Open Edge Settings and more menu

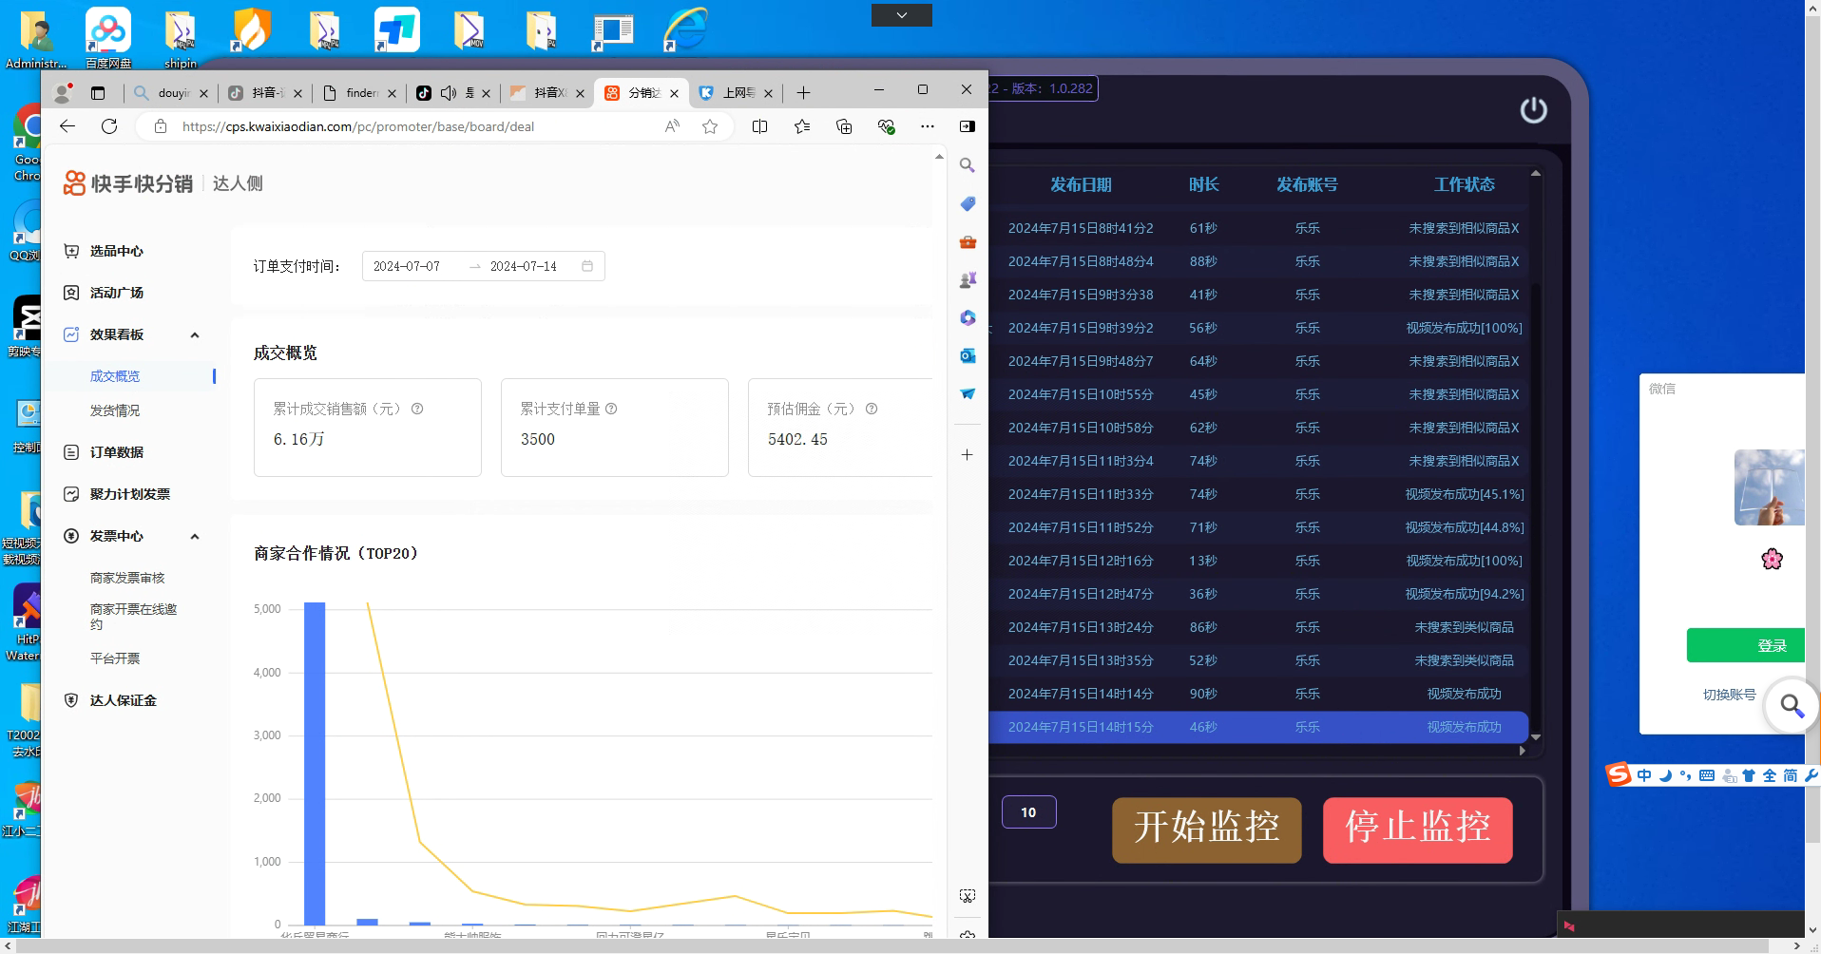click(928, 126)
